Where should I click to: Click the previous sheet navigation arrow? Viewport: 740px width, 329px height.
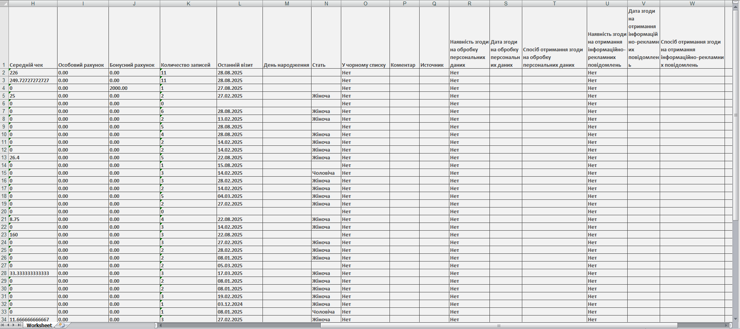(x=8, y=325)
